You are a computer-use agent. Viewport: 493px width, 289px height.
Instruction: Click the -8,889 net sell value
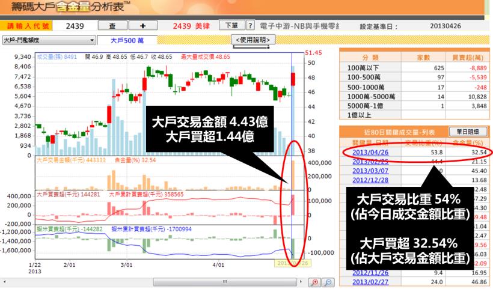click(478, 68)
